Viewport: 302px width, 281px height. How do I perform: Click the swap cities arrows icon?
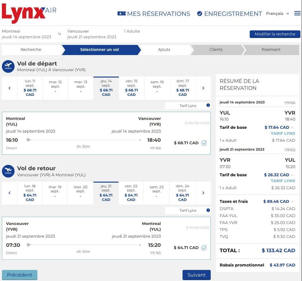coord(59,34)
